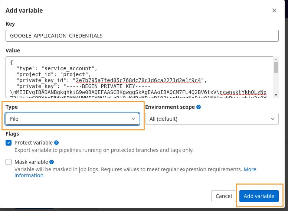288x211 pixels.
Task: Click the private_key_id value text
Action: coord(138,80)
